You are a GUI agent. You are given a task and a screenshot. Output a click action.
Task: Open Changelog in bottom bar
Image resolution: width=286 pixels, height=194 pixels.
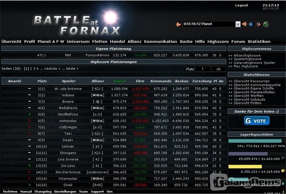click(43, 192)
